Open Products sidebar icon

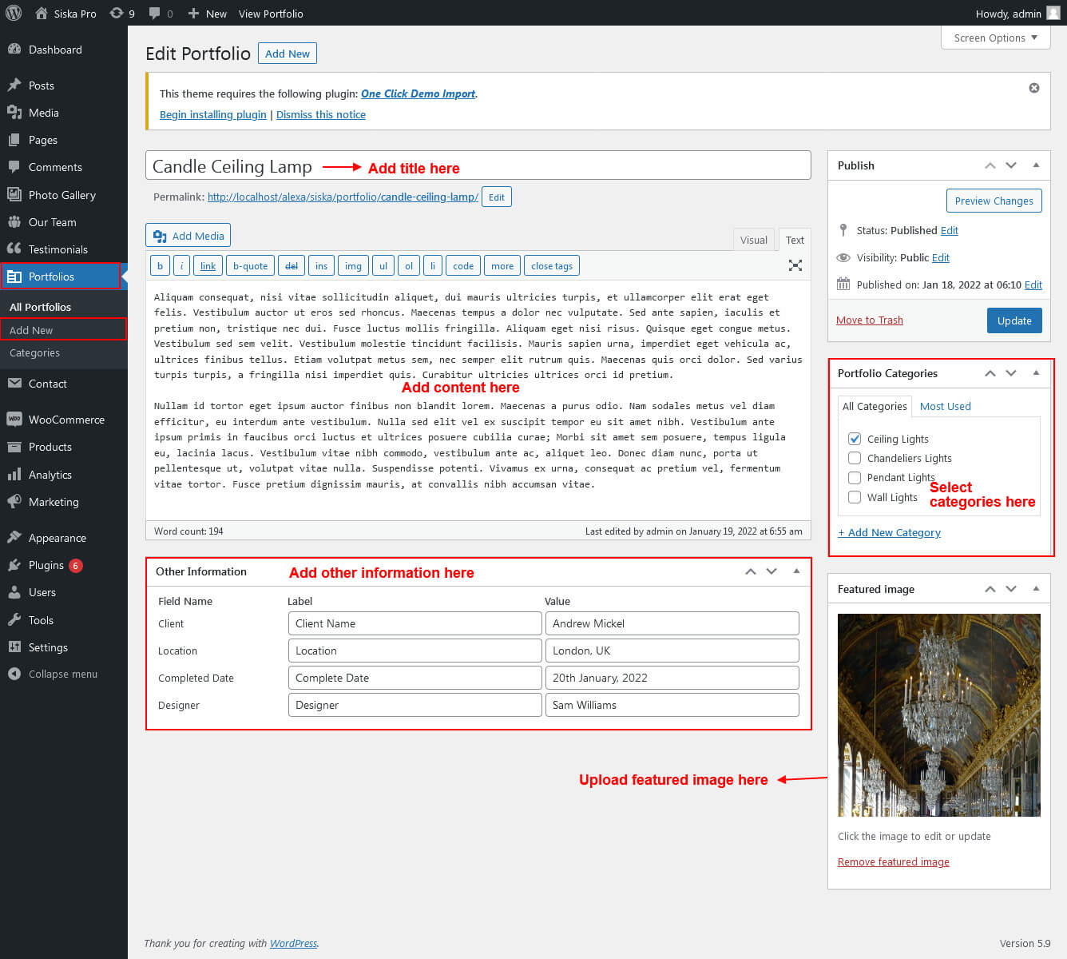click(x=14, y=446)
